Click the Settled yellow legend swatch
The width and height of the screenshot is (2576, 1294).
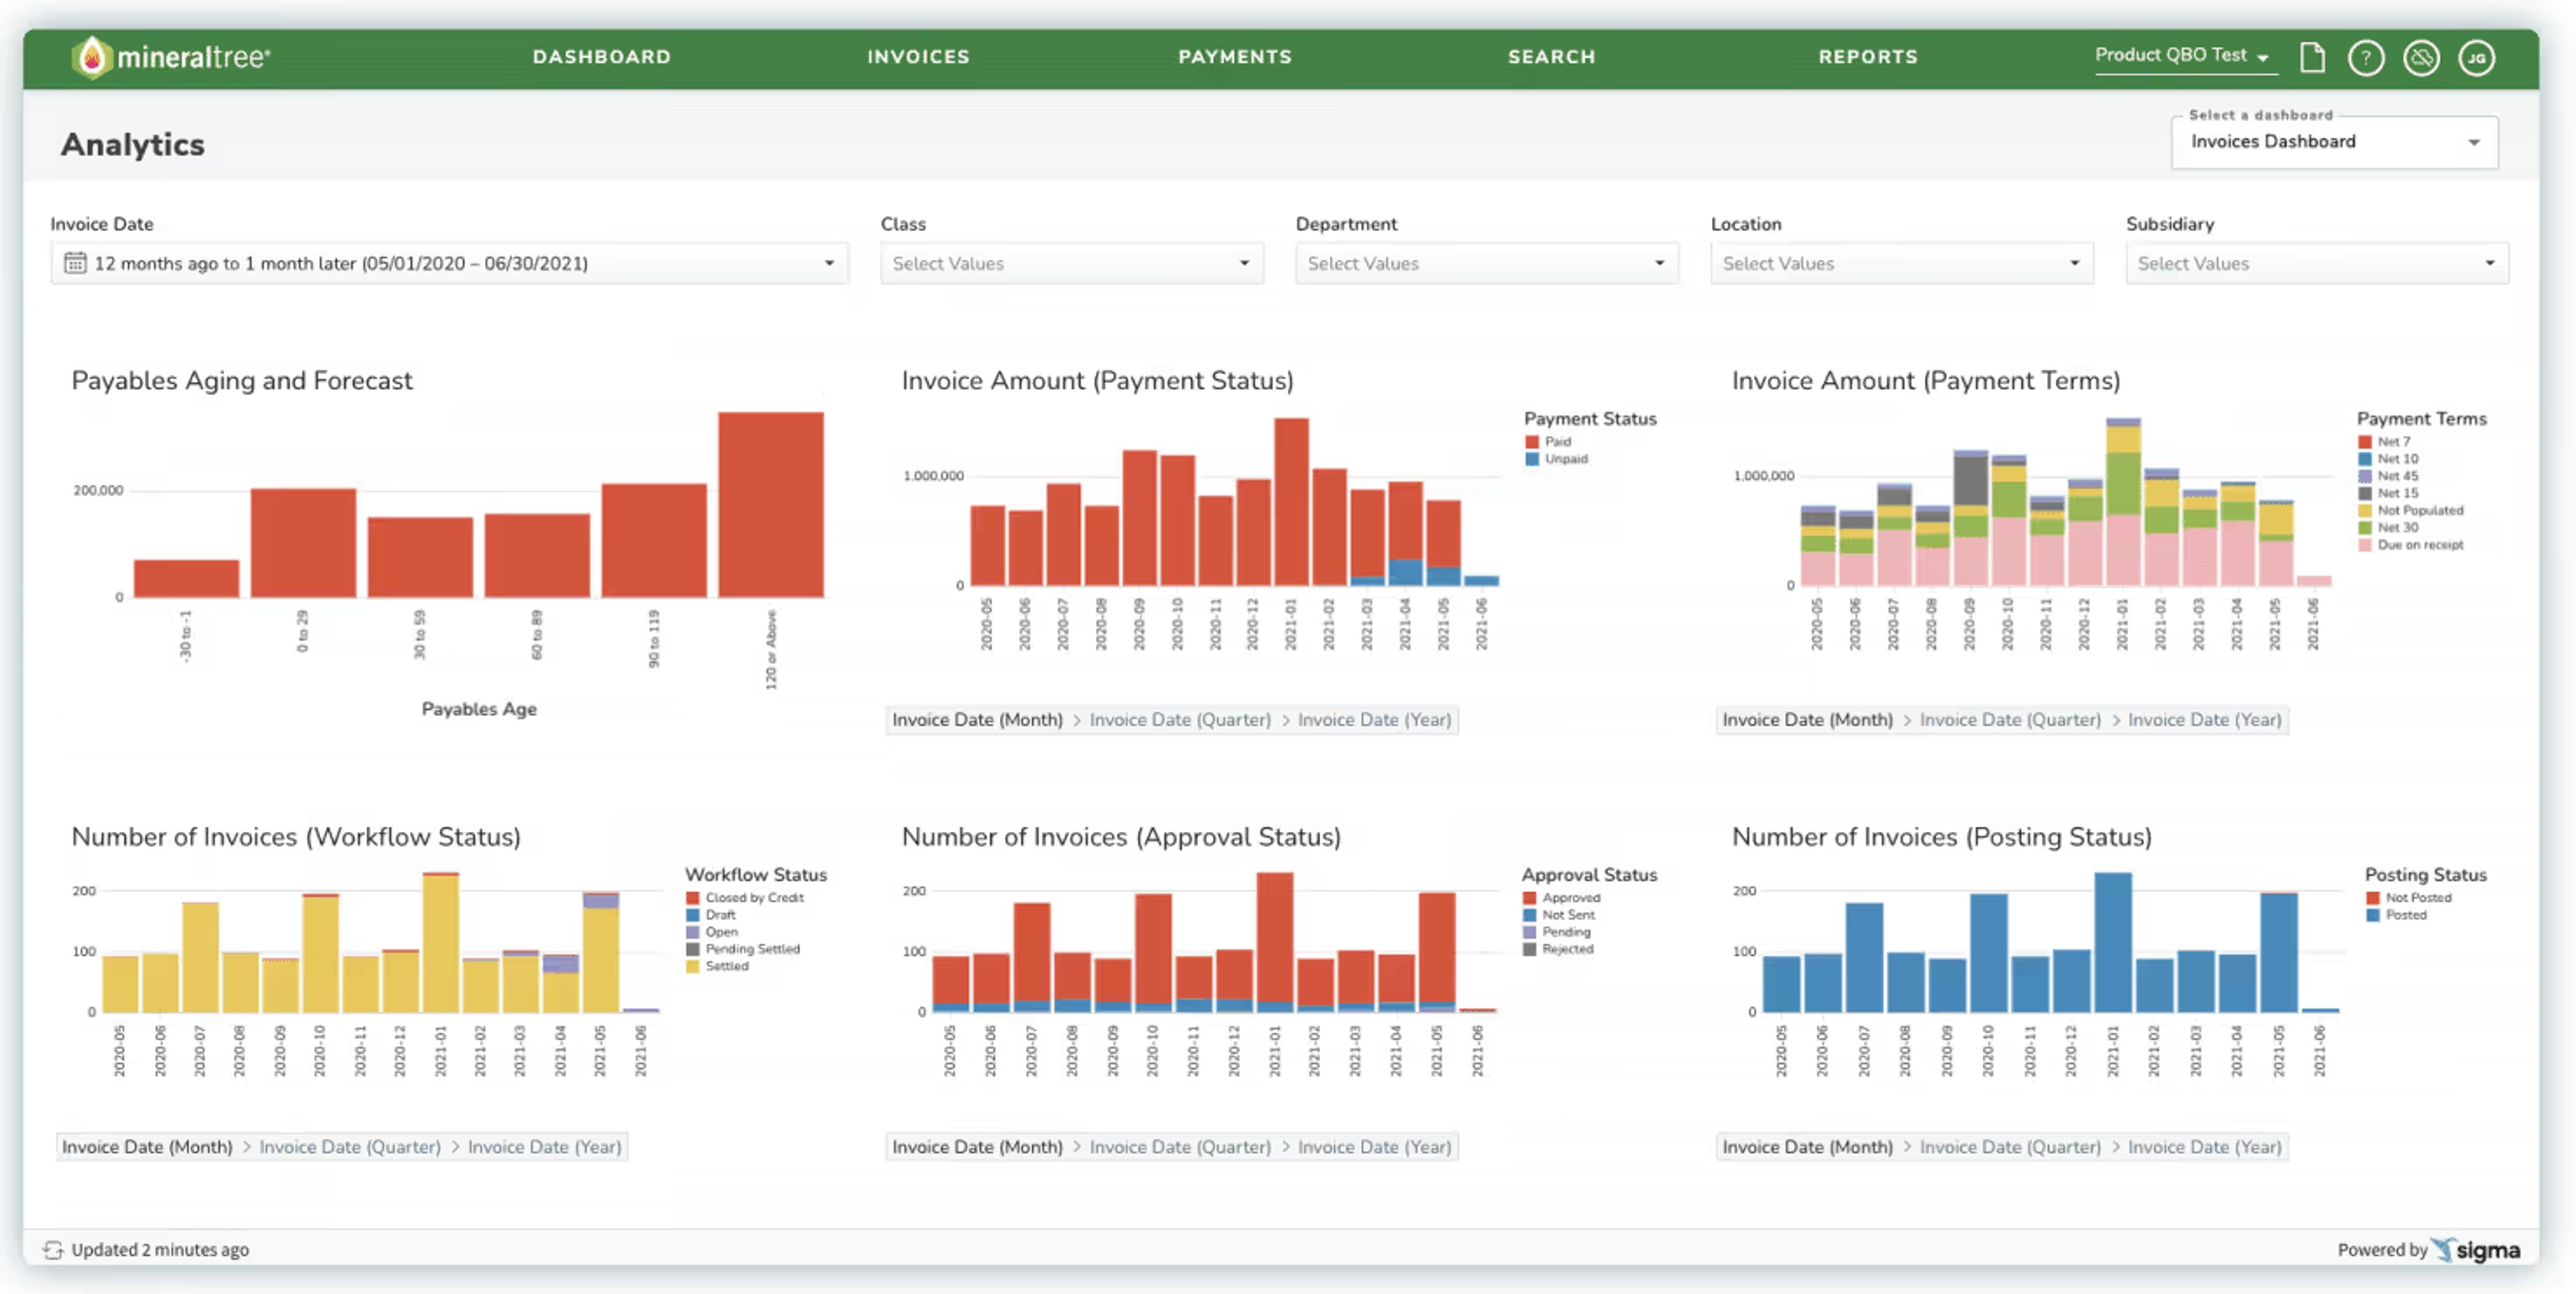click(x=693, y=966)
